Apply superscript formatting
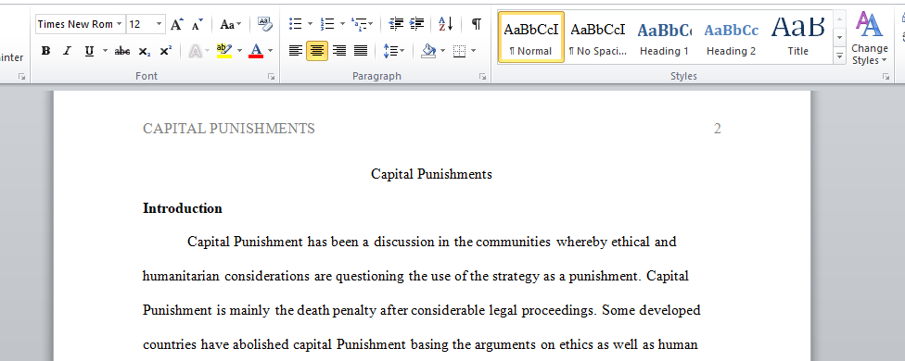Image resolution: width=905 pixels, height=361 pixels. click(x=166, y=51)
